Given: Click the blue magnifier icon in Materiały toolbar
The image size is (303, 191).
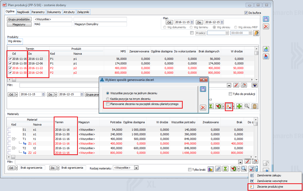Looking at the screenshot, I should [x=244, y=169].
